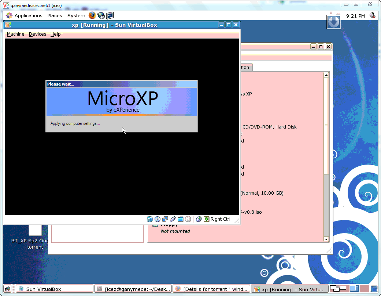Click the MicroXP logo banner in guest

pyautogui.click(x=122, y=102)
